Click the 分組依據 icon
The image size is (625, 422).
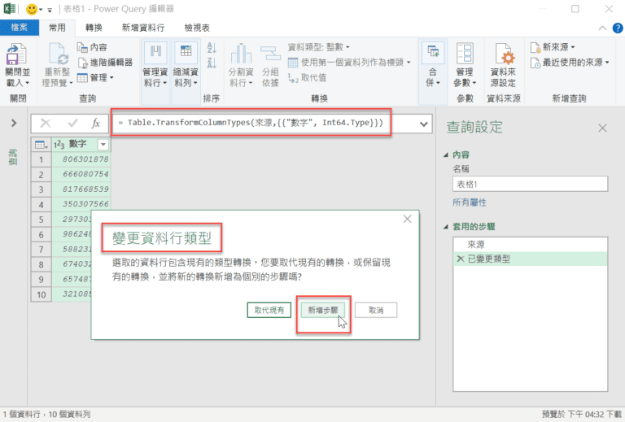point(270,54)
